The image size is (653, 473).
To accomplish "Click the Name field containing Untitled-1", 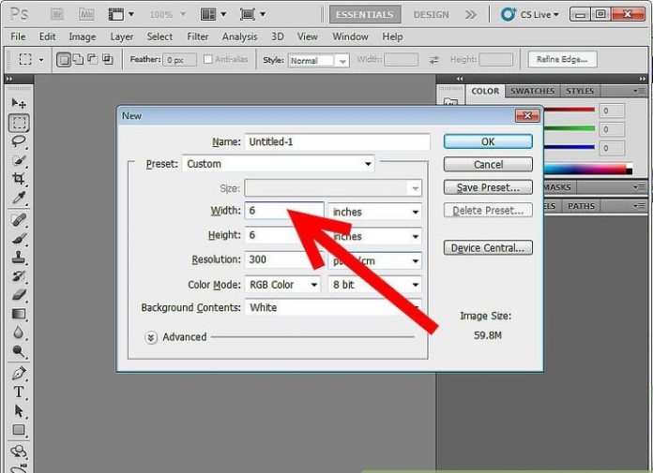I will click(336, 142).
